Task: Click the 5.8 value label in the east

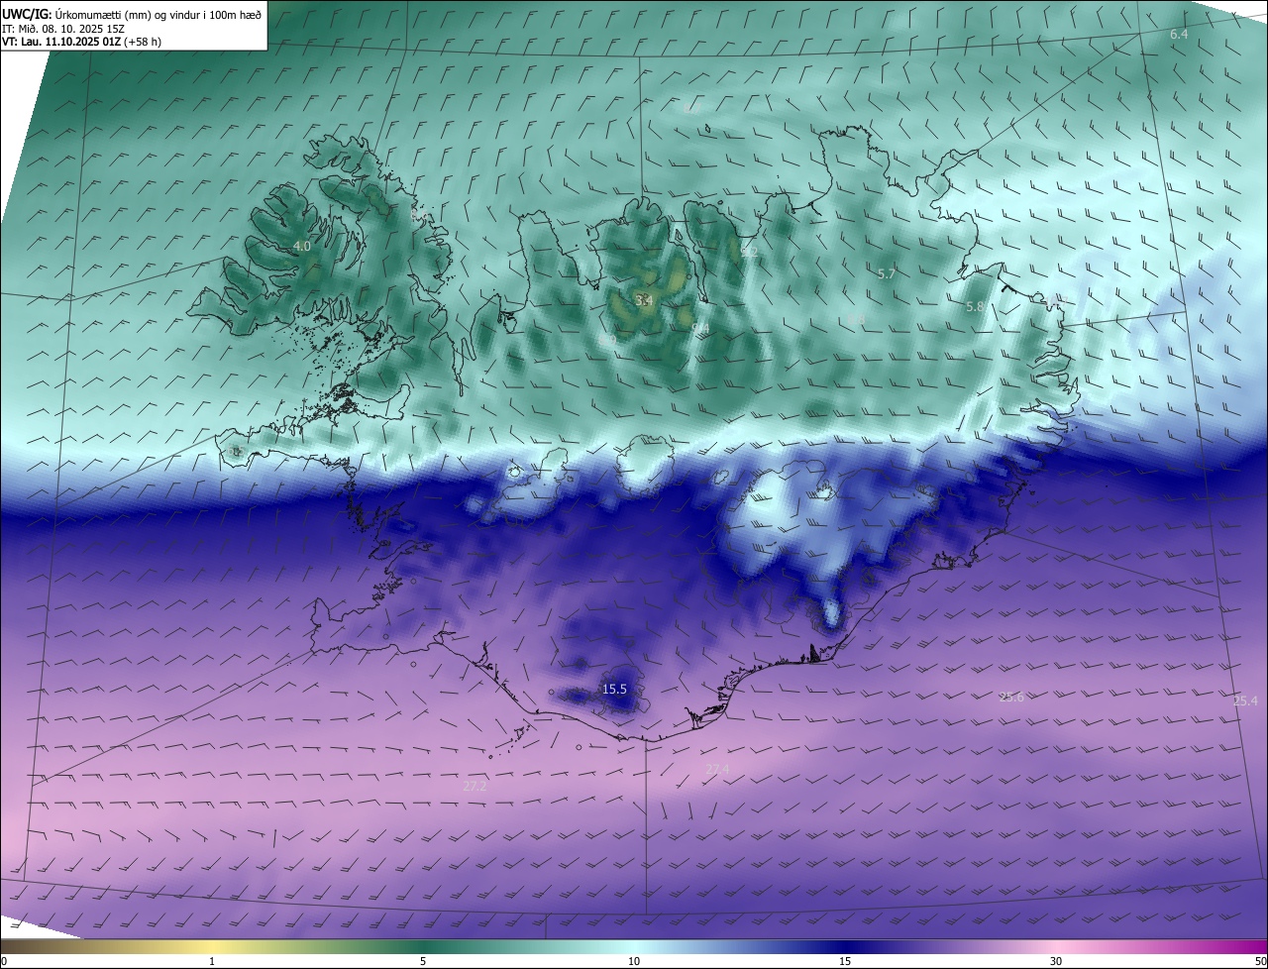Action: coord(975,307)
